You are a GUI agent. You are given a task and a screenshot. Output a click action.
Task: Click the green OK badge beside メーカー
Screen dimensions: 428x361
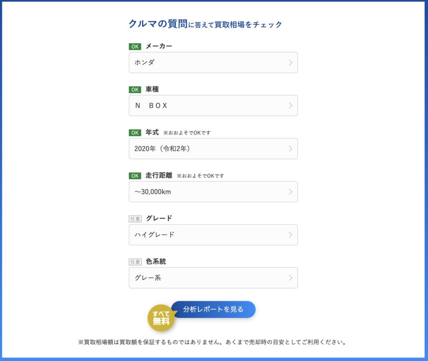click(x=135, y=46)
